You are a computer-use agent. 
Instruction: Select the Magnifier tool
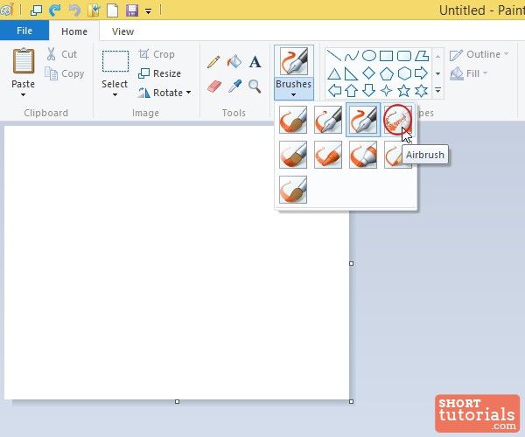(x=255, y=87)
